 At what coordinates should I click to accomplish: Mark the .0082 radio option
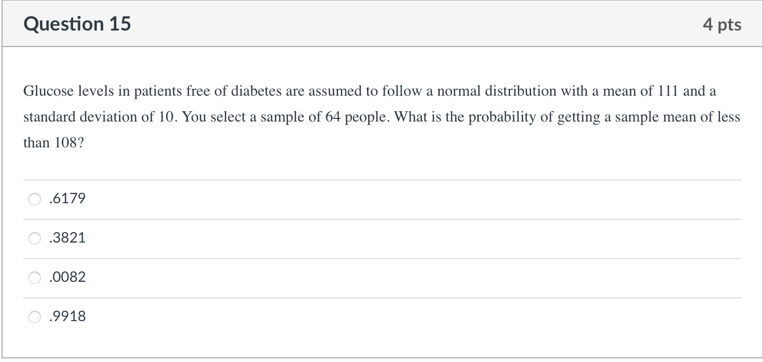35,278
